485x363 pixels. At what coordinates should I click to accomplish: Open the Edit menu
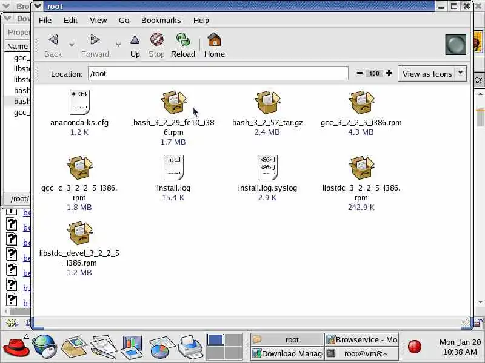click(x=70, y=21)
